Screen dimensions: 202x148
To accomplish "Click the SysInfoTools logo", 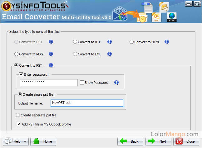I will (35, 6).
